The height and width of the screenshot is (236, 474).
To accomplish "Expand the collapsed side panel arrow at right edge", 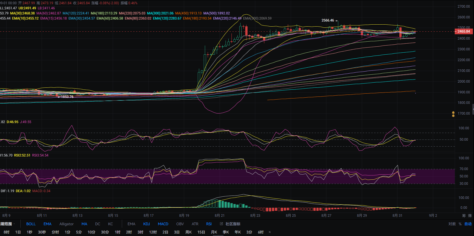I will click(473, 109).
